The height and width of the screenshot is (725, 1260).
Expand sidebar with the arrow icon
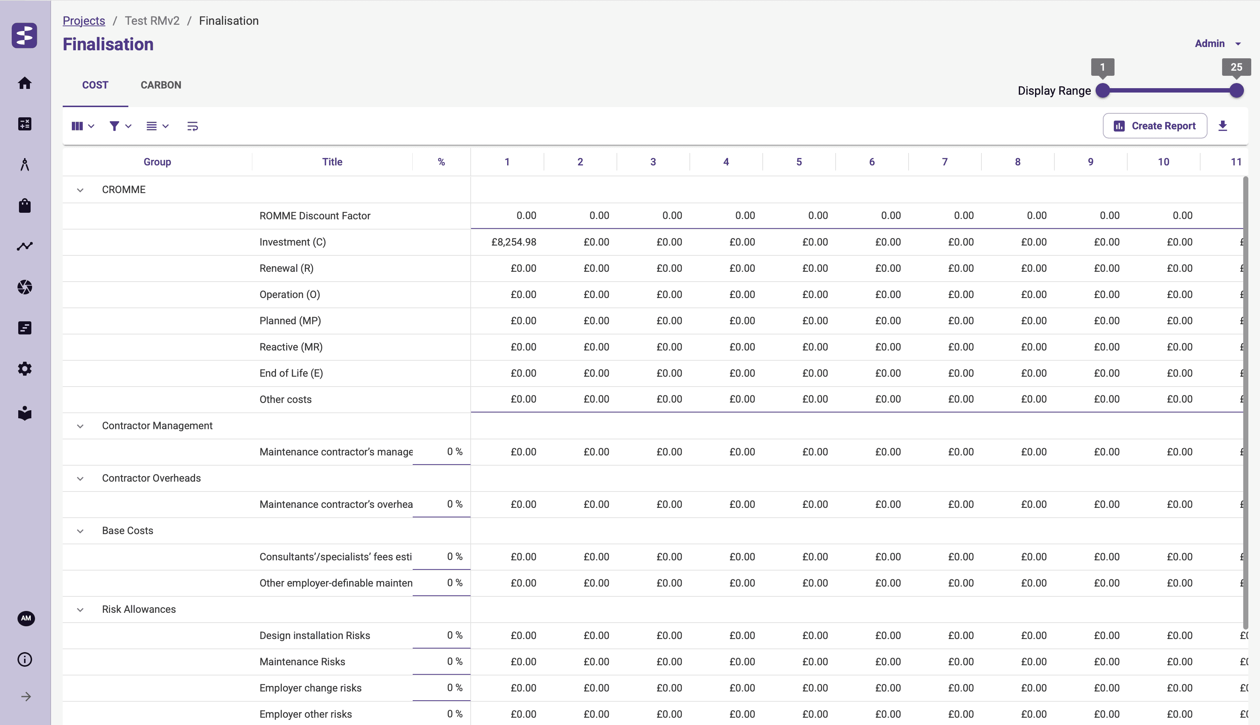(x=26, y=696)
